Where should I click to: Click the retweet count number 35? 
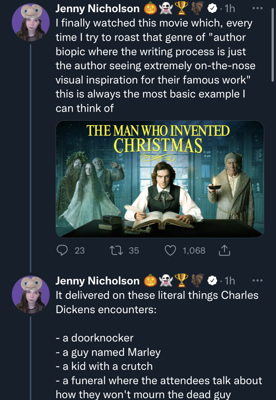[x=134, y=251]
